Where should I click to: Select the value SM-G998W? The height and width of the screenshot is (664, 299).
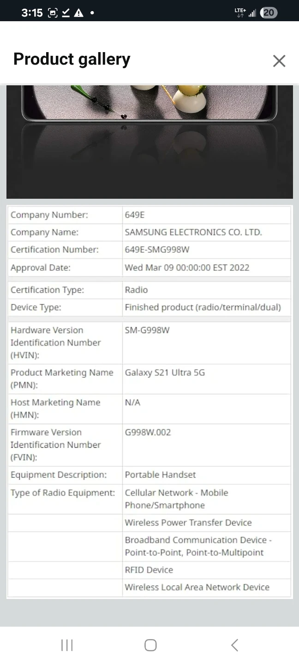tap(147, 330)
